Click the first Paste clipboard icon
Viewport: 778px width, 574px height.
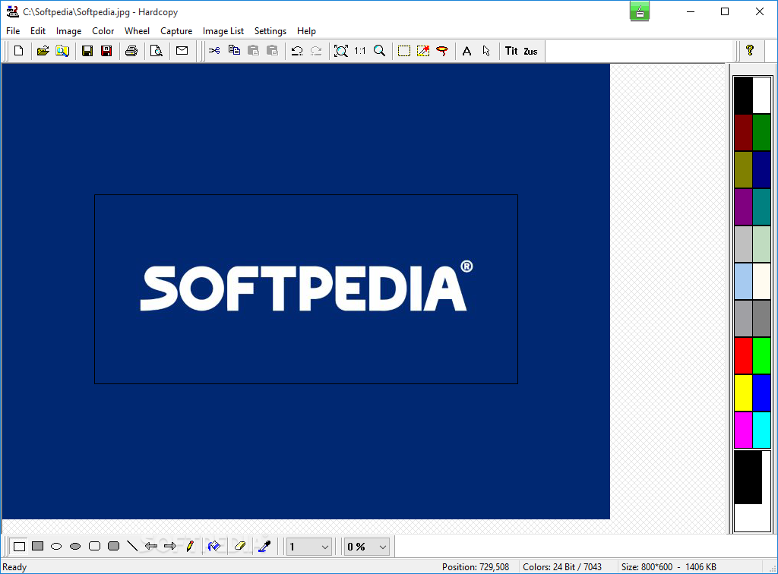[253, 51]
